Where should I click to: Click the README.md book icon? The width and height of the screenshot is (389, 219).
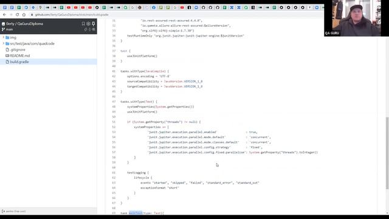tap(7, 55)
